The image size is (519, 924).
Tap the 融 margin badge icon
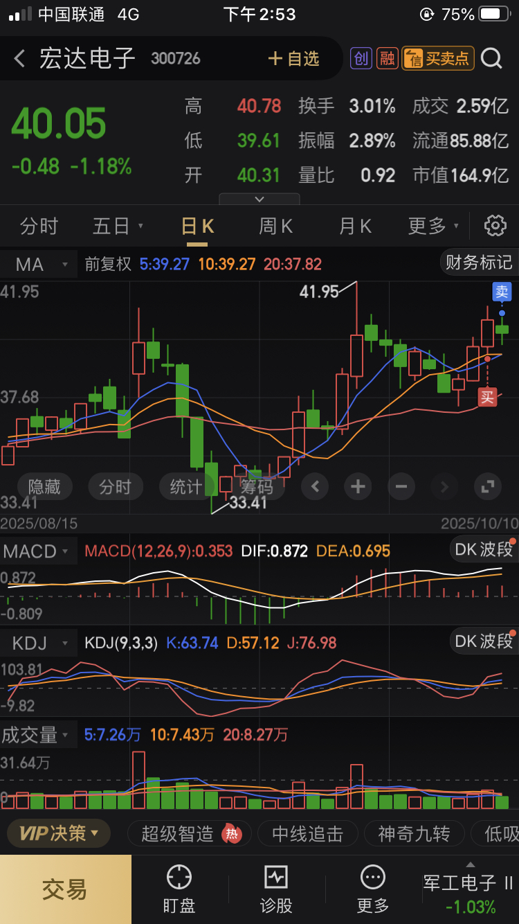click(x=387, y=58)
